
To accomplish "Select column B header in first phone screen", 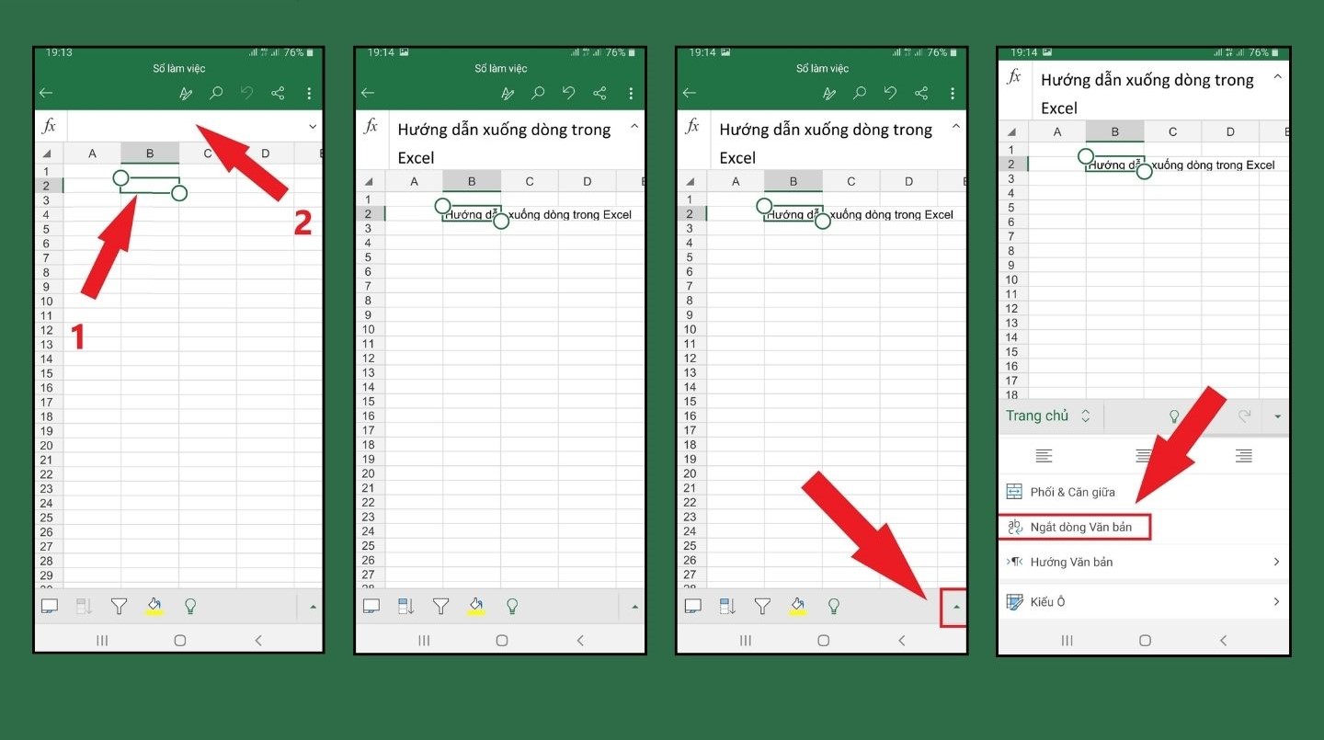I will tap(150, 154).
